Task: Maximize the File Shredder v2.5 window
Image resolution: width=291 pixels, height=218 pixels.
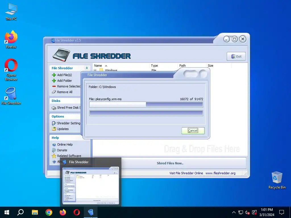Action: (234, 39)
